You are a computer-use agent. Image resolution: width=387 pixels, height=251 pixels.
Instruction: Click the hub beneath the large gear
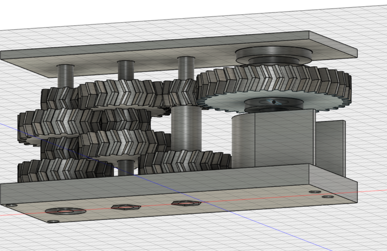point(274,105)
